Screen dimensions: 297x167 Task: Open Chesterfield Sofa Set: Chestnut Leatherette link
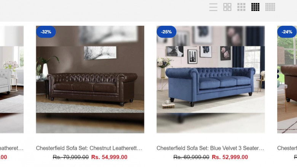[89, 148]
